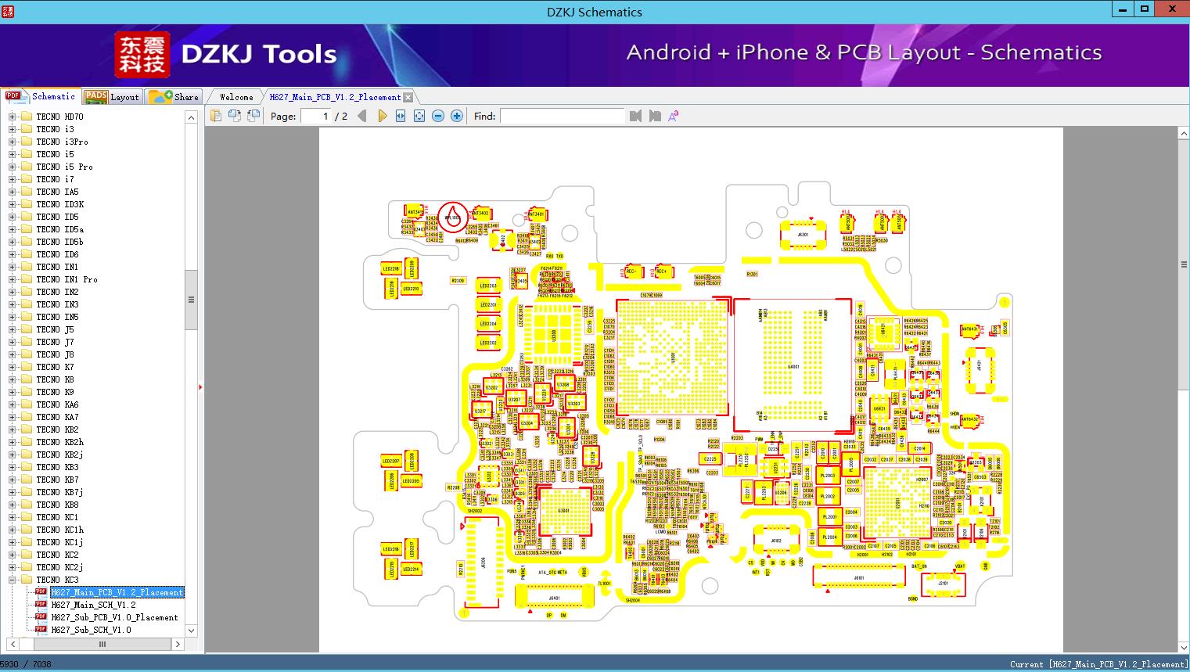Click the fit page icon

(x=419, y=116)
